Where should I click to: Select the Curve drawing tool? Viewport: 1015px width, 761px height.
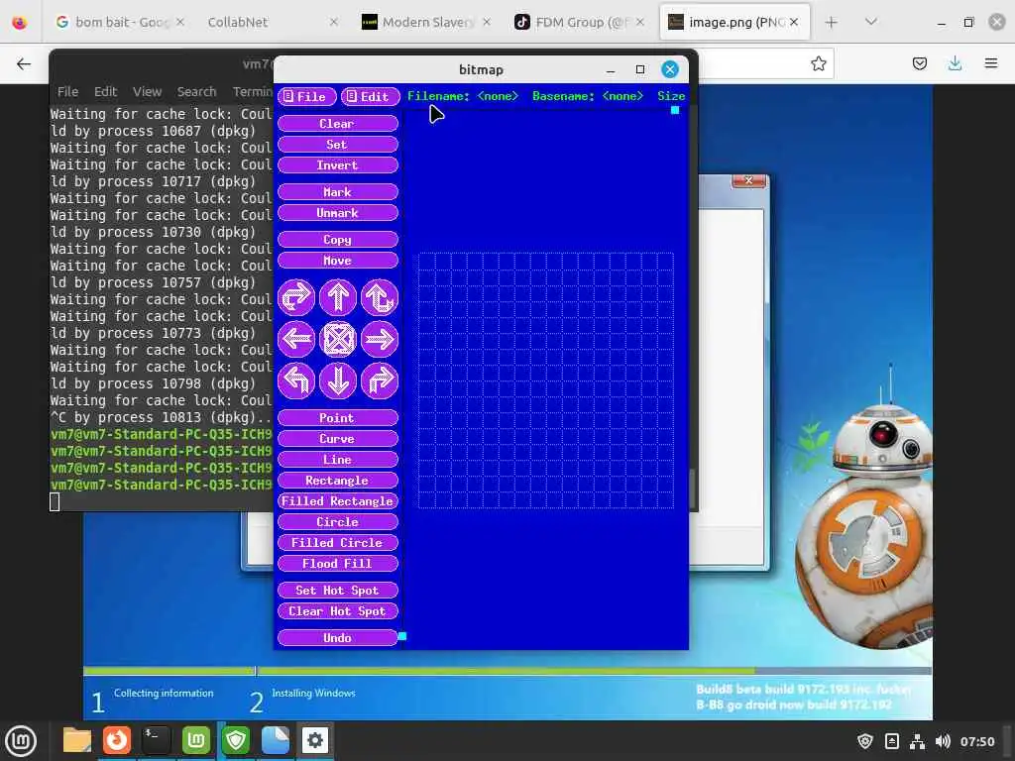(x=337, y=439)
